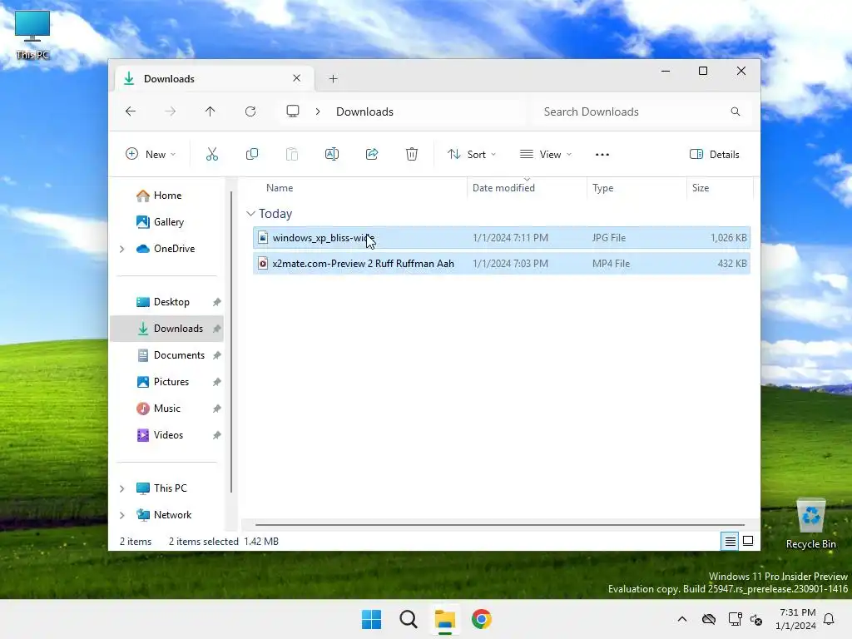Screen dimensions: 852x639
Task: Click the Forward navigation arrow
Action: 170,111
